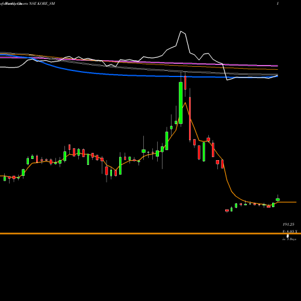
Task: Click the 191.25 price value label
Action: (x=288, y=225)
